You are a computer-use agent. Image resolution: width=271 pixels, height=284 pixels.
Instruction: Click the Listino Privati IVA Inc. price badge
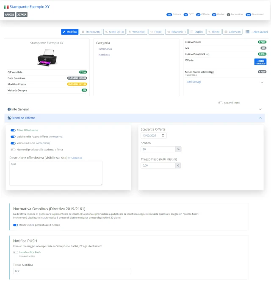coord(262,54)
